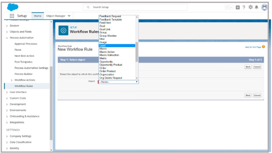Collapse the Process Automation section
Image resolution: width=272 pixels, height=153 pixels.
7,38
